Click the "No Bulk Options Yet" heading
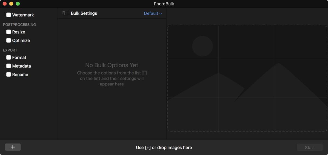The height and width of the screenshot is (155, 328). tap(112, 65)
